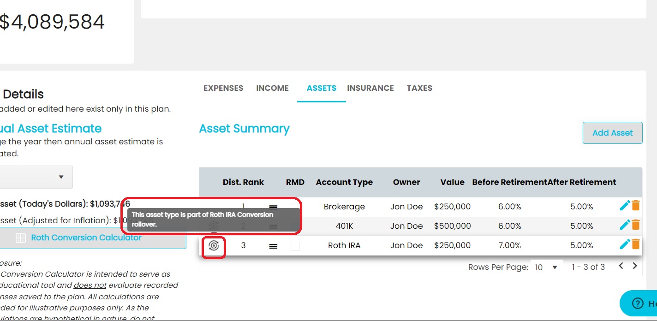Click the Roth IRA row drag handle
This screenshot has width=657, height=321.
(x=273, y=246)
